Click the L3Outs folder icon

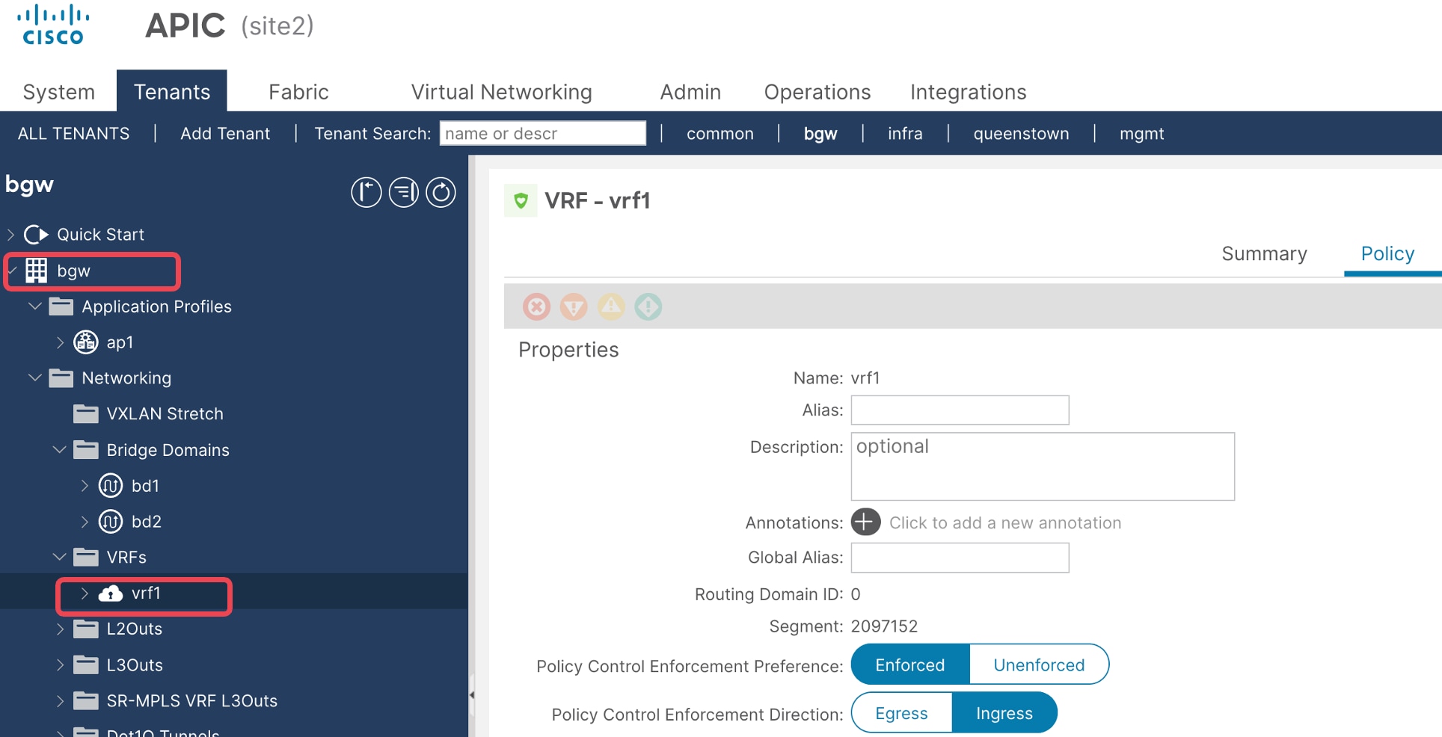tap(86, 665)
